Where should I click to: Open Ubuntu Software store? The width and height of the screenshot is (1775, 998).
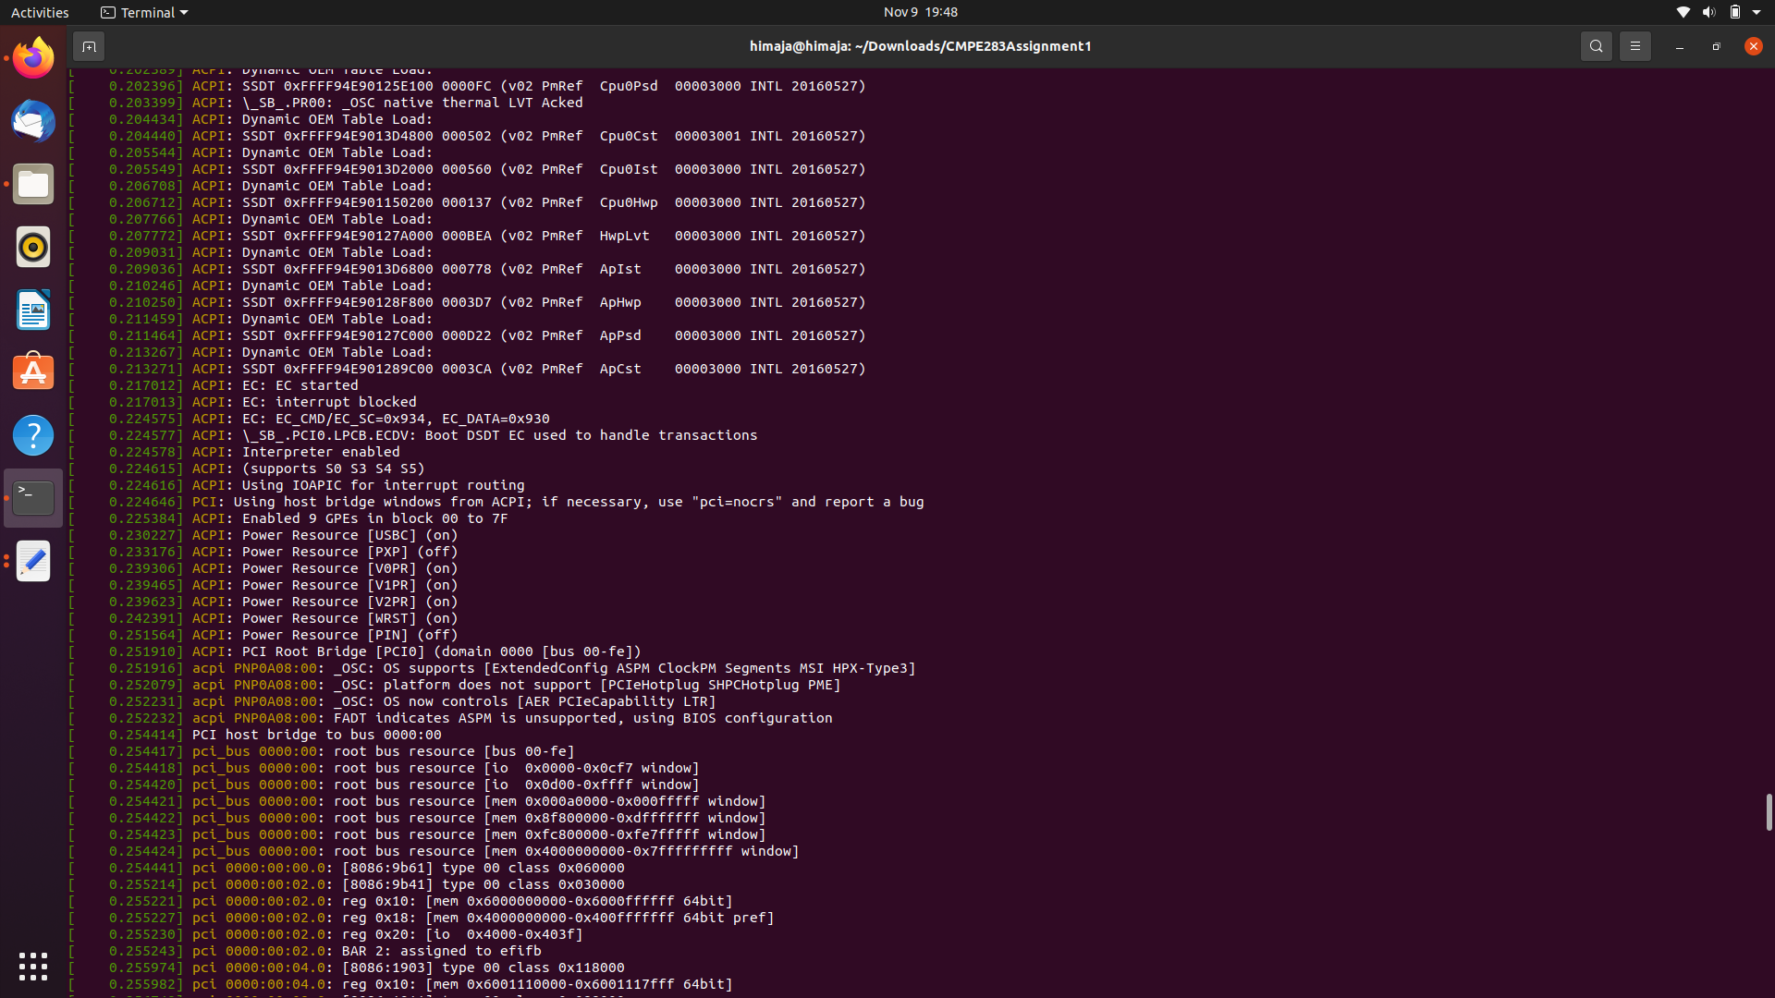(33, 372)
